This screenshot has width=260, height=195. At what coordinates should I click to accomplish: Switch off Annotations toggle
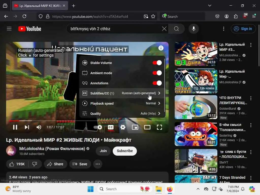tap(157, 83)
